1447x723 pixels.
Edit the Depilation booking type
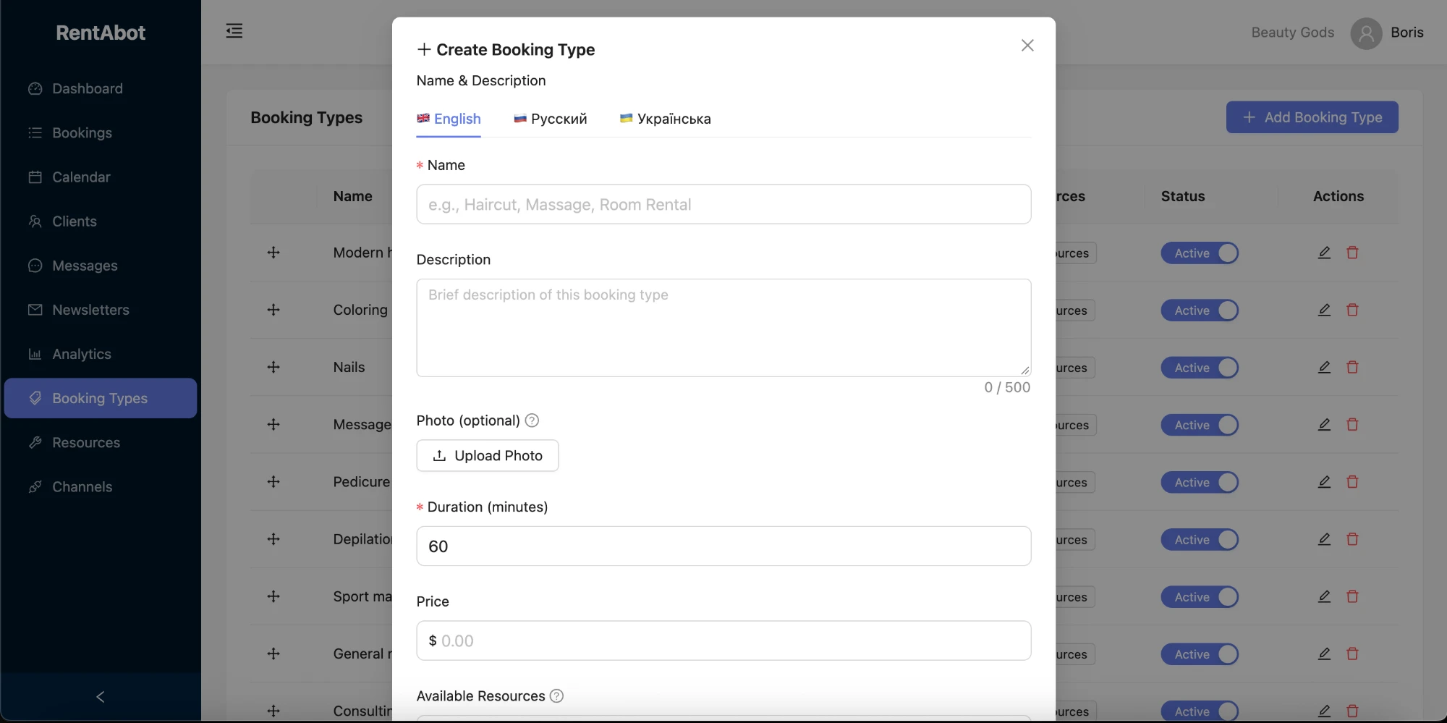pos(1324,539)
